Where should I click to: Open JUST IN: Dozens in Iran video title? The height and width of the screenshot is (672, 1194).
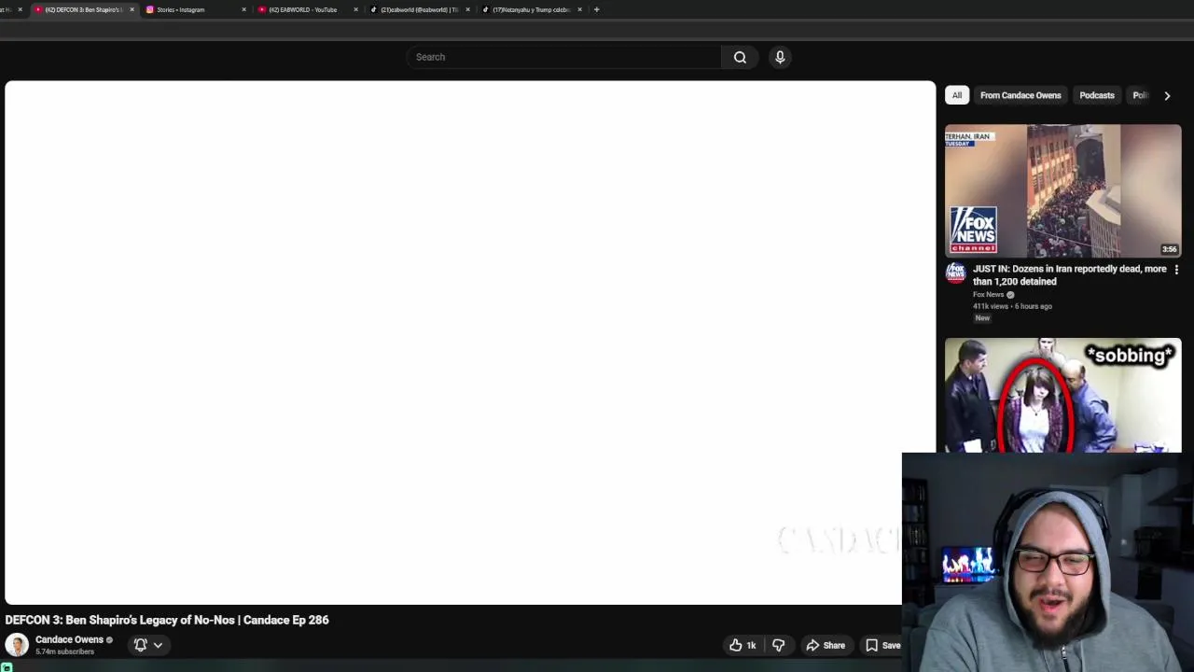point(1069,274)
